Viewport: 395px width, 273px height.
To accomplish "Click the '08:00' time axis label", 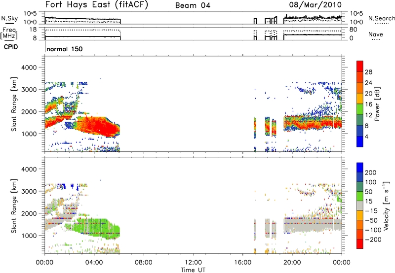I will click(x=144, y=262).
